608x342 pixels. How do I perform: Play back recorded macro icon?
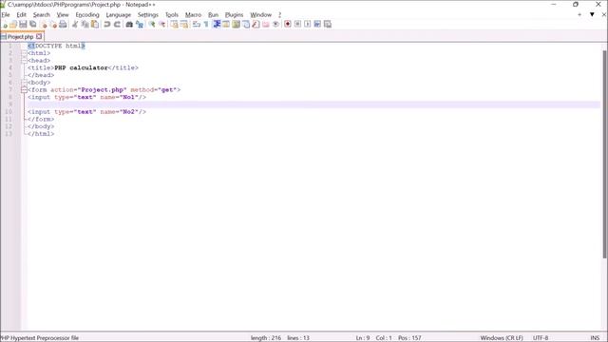(307, 25)
